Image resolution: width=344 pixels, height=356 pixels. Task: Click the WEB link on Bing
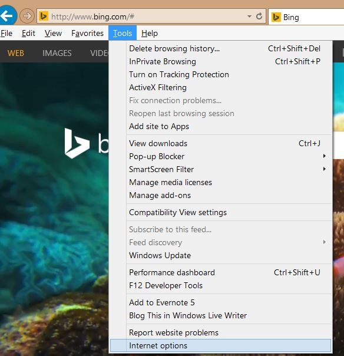pos(15,53)
